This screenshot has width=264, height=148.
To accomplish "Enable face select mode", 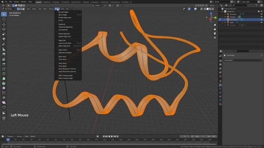I will click(24, 9).
